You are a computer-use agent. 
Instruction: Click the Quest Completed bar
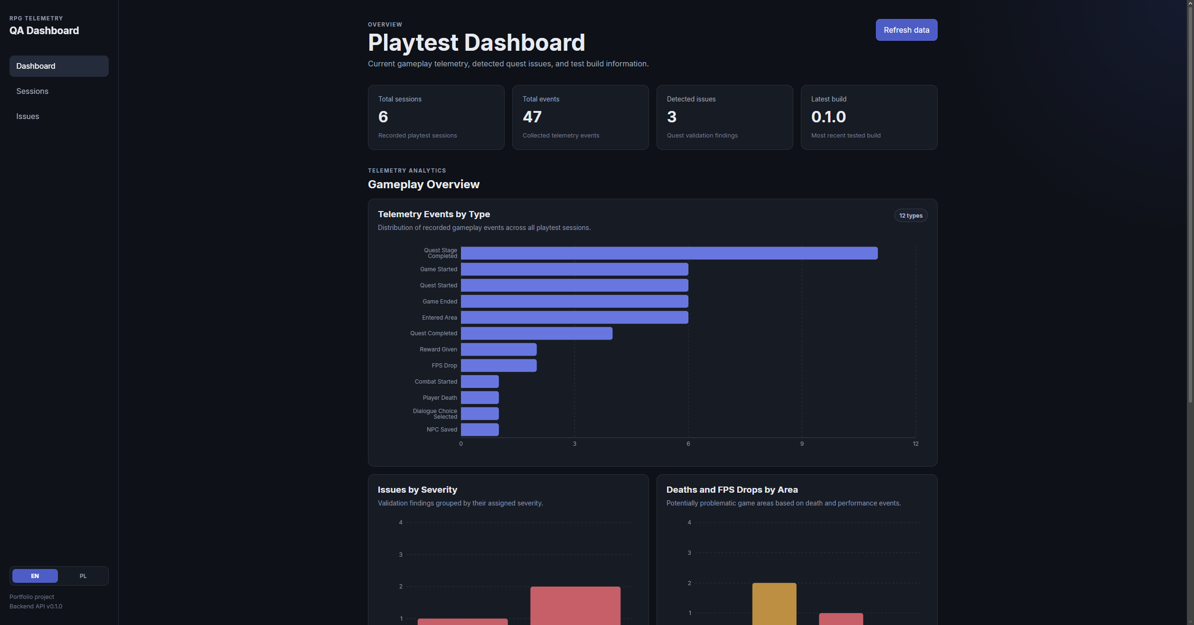536,333
